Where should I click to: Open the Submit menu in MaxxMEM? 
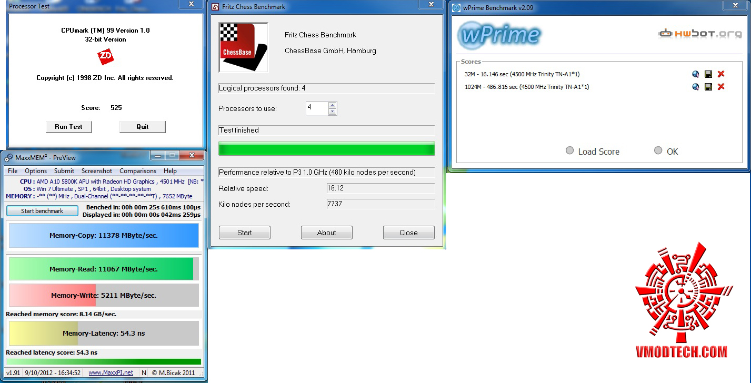[64, 171]
